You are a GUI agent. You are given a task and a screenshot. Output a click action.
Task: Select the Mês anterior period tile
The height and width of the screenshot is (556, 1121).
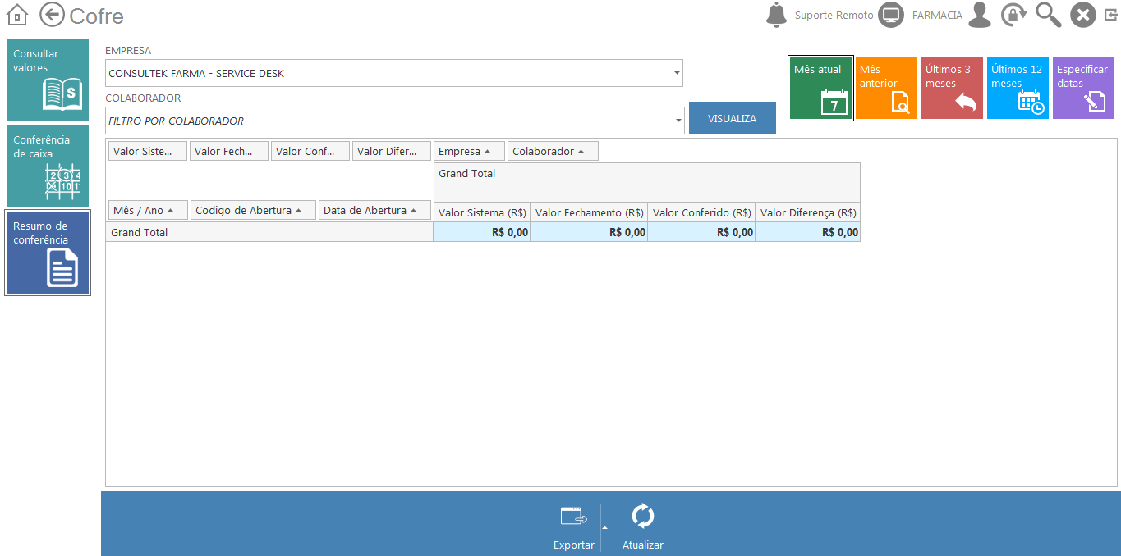[886, 88]
